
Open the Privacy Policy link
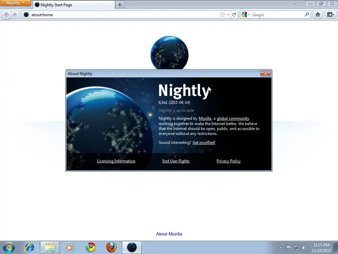pyautogui.click(x=228, y=161)
